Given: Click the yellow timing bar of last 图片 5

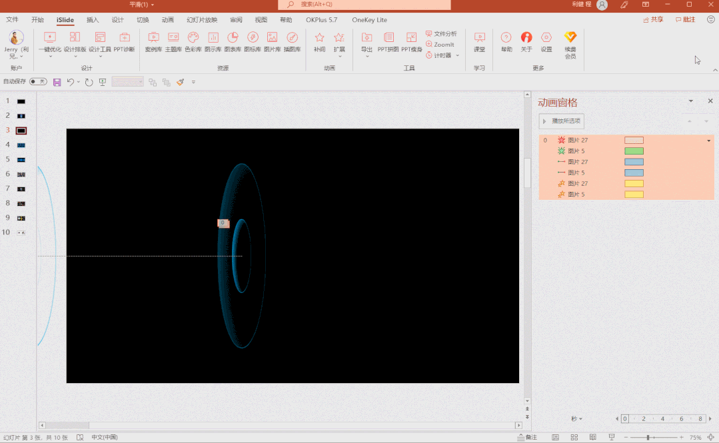Looking at the screenshot, I should point(634,195).
